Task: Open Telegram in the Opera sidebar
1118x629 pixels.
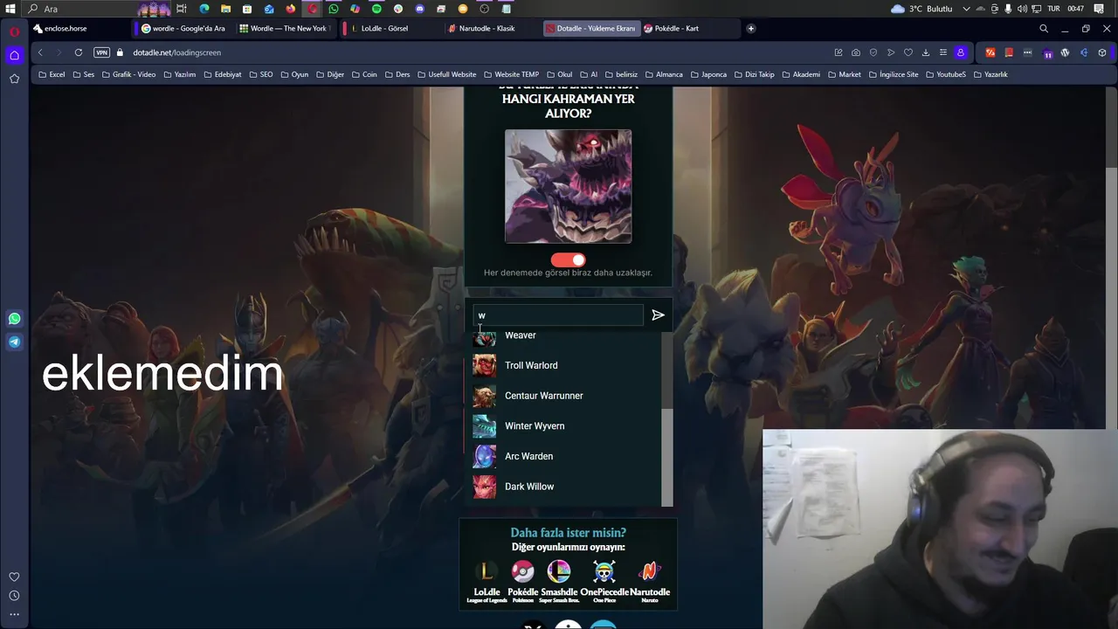Action: (14, 342)
